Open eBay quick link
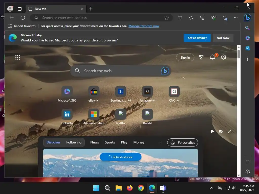259x194 pixels. 94,94
